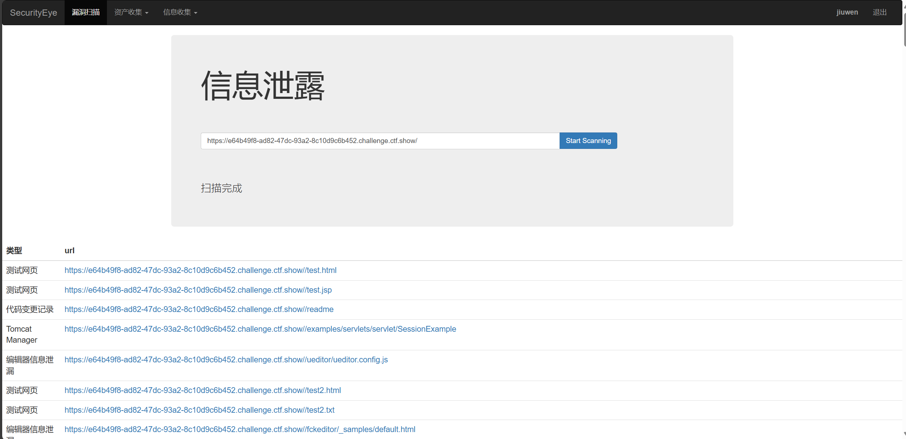Click the SecurityEye brand logo
This screenshot has width=906, height=439.
[x=34, y=13]
